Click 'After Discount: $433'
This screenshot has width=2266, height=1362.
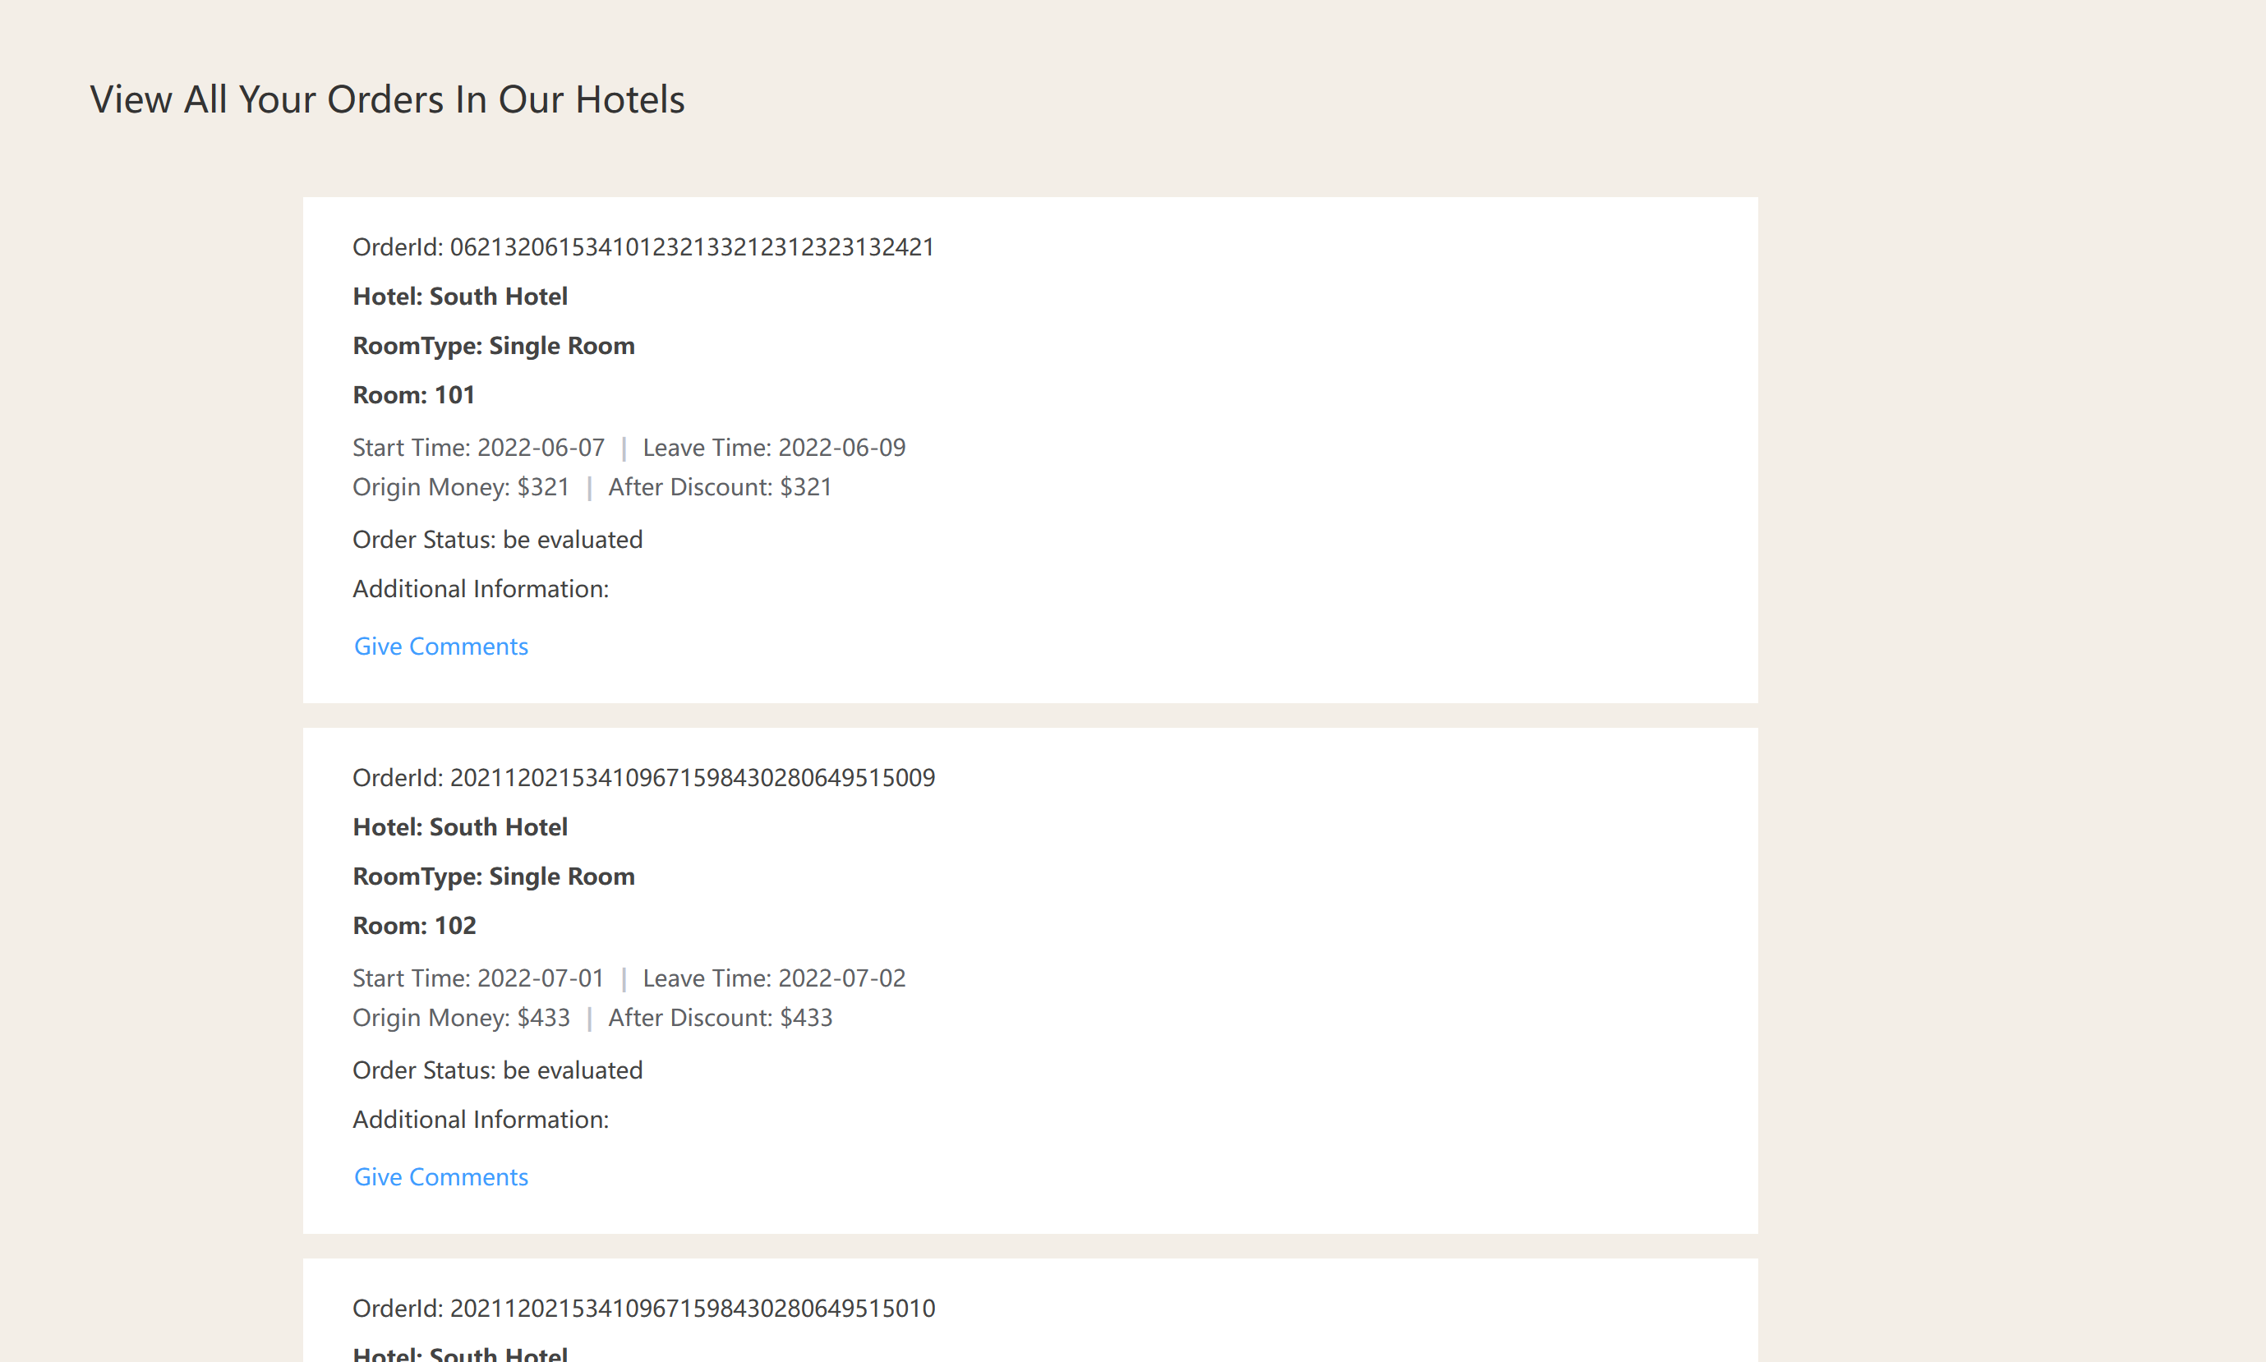click(x=720, y=1017)
